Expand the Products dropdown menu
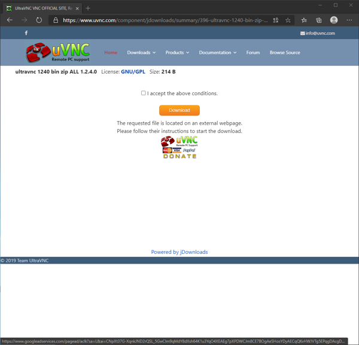 [x=177, y=53]
